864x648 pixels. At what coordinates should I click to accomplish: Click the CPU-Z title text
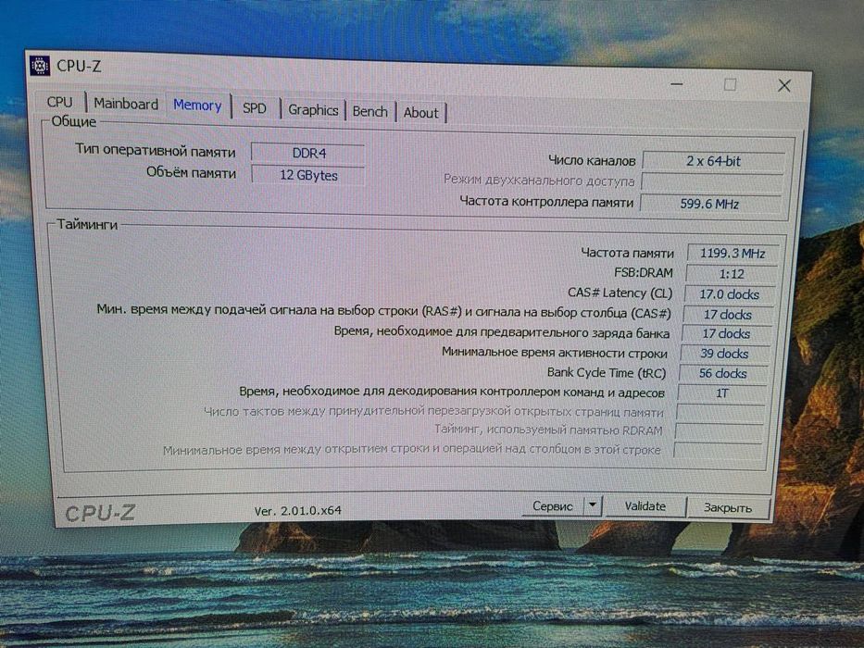pyautogui.click(x=79, y=66)
